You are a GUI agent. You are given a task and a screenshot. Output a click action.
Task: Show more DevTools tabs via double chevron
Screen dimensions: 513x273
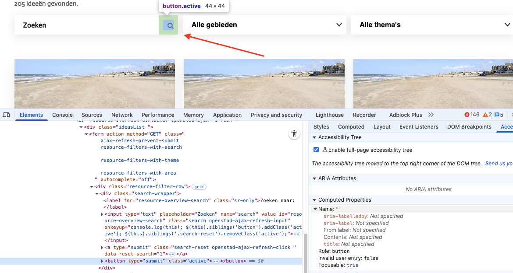431,115
